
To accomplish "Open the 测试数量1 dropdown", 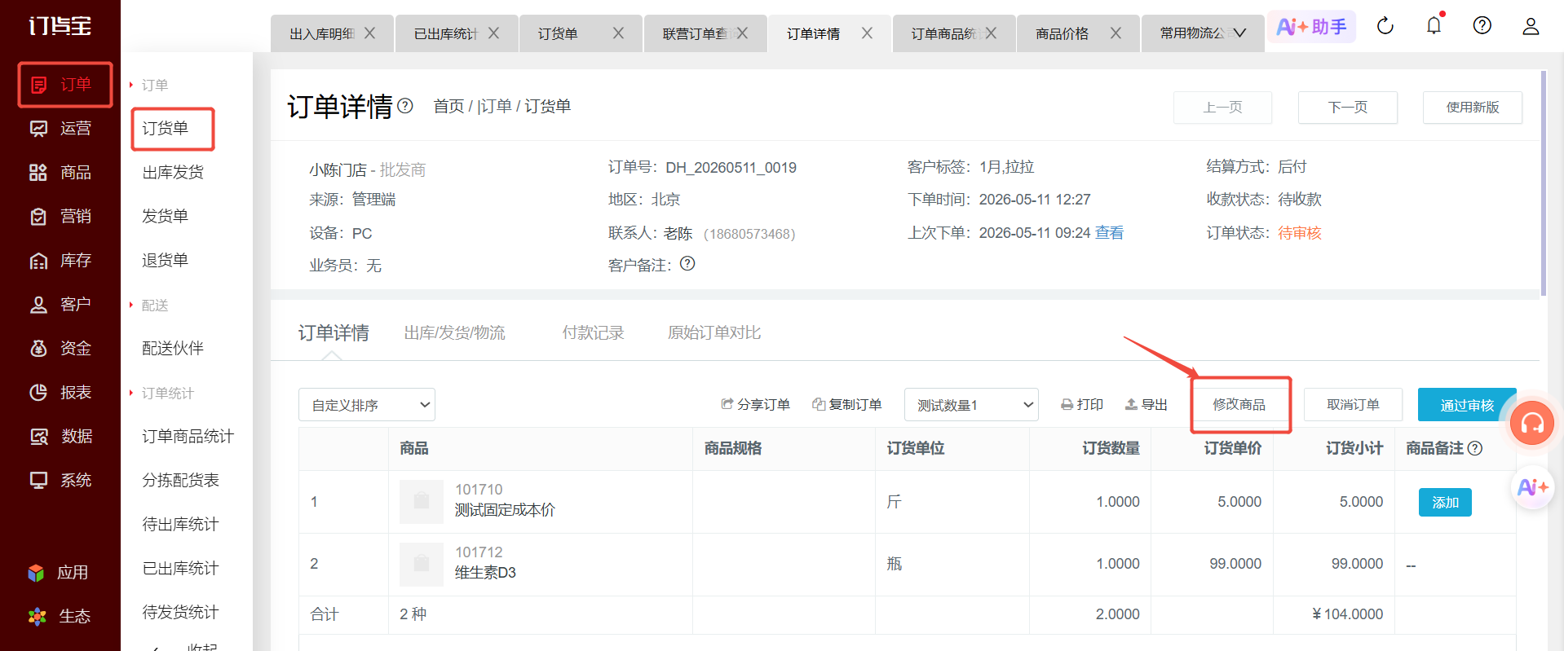I will click(x=971, y=405).
